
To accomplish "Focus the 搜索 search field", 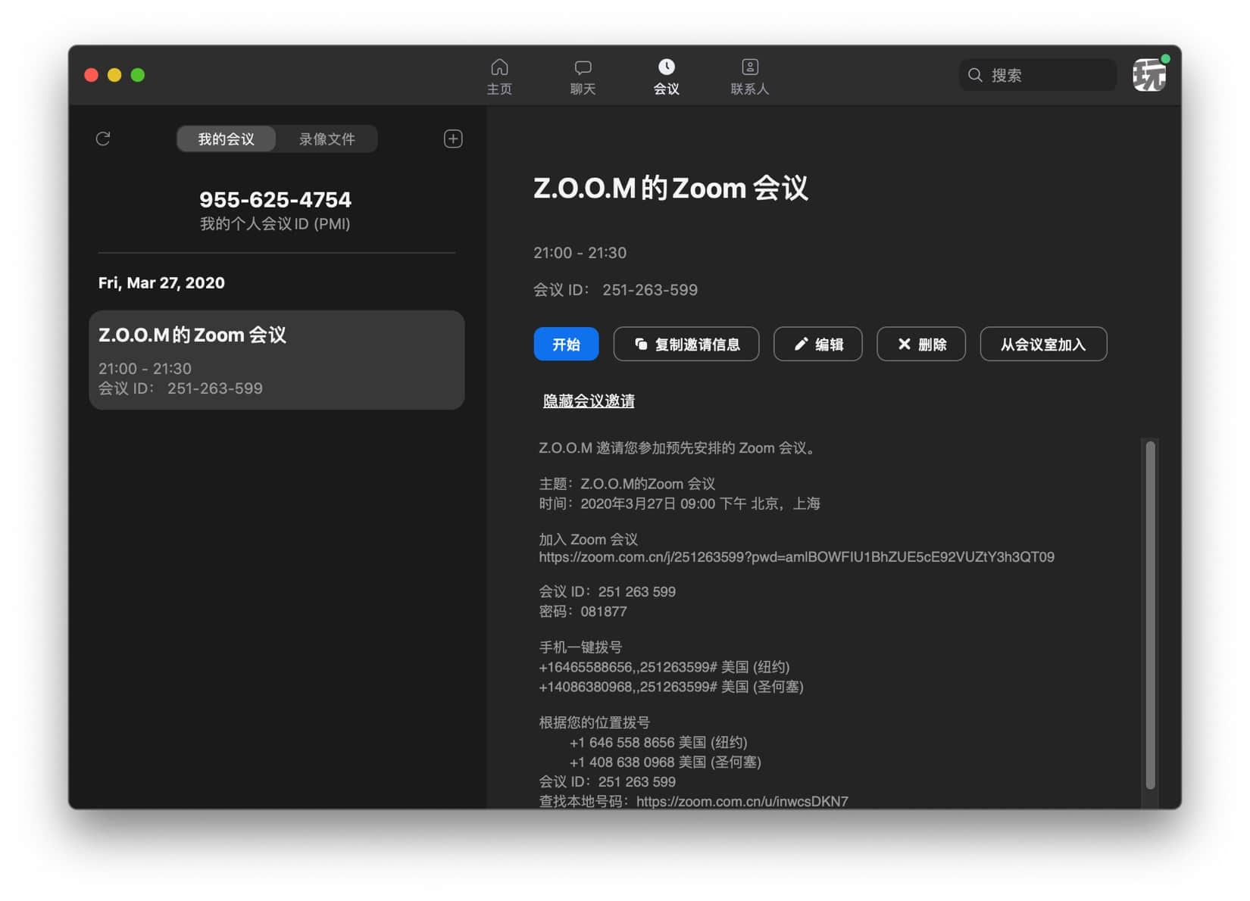I will 1037,75.
